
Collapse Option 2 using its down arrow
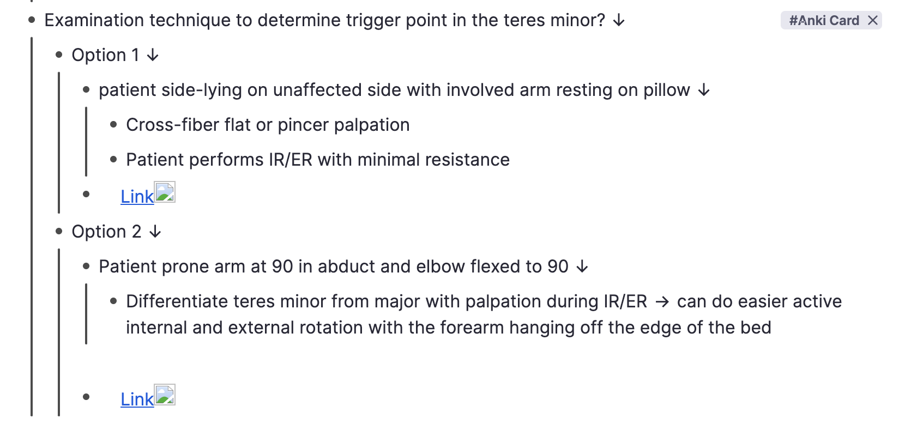[155, 232]
